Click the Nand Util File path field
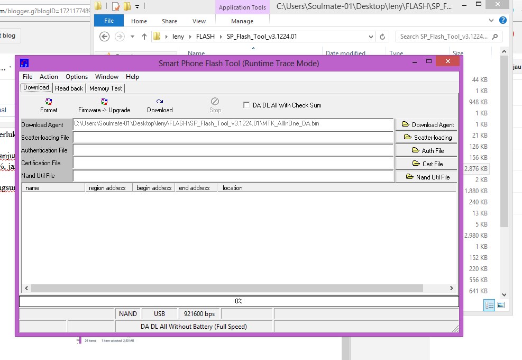This screenshot has height=360, width=522. point(233,176)
